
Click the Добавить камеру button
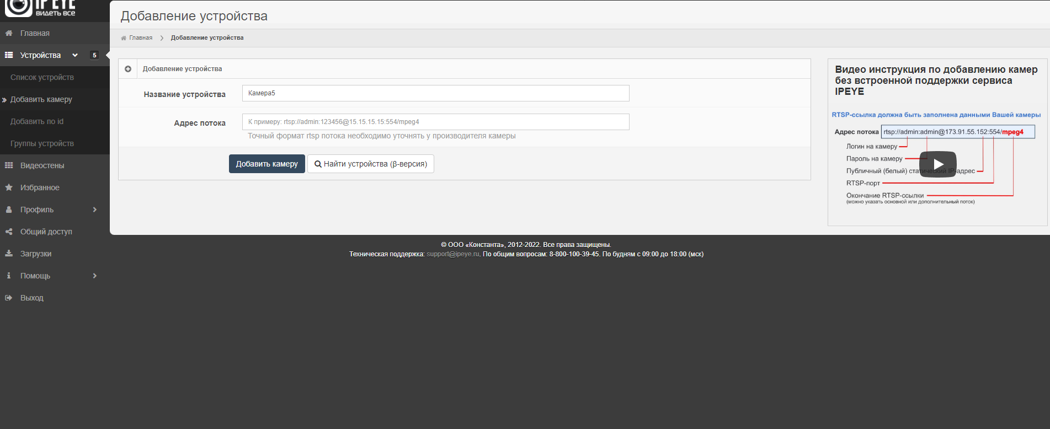click(x=267, y=164)
